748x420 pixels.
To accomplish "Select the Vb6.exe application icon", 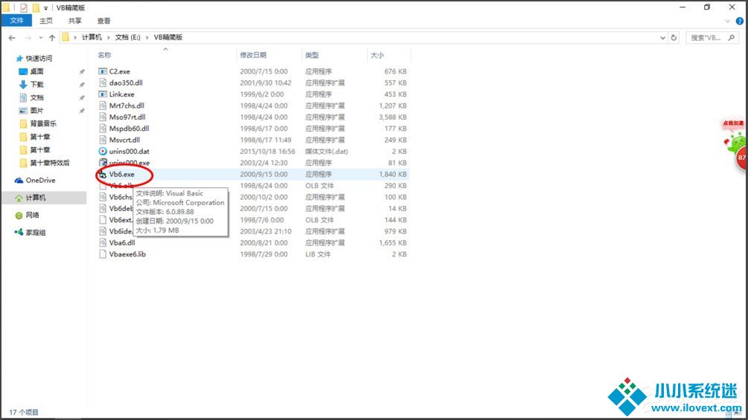I will (x=102, y=174).
